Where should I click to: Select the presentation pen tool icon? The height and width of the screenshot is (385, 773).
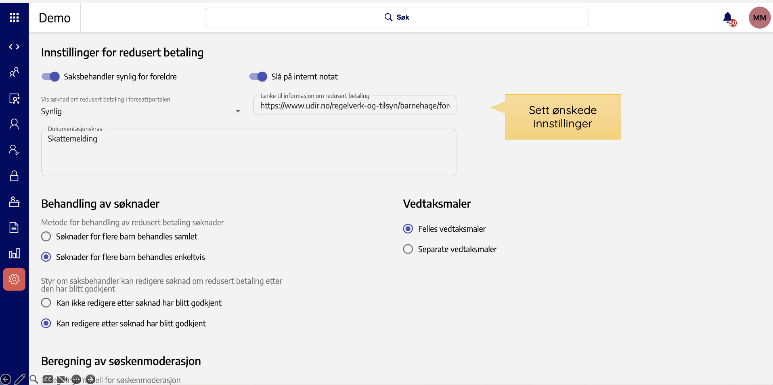click(20, 379)
